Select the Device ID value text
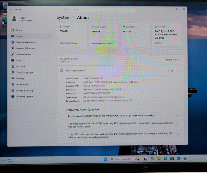This screenshot has height=173, width=207. pyautogui.click(x=103, y=89)
